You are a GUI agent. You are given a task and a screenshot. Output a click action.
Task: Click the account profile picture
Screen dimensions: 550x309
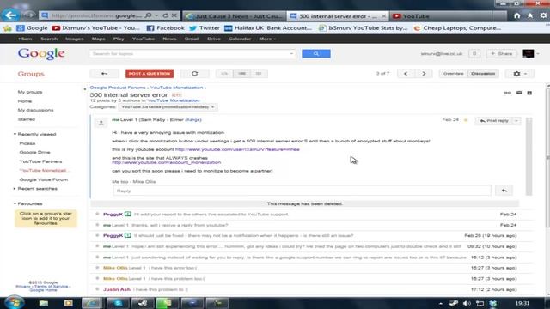coord(529,53)
